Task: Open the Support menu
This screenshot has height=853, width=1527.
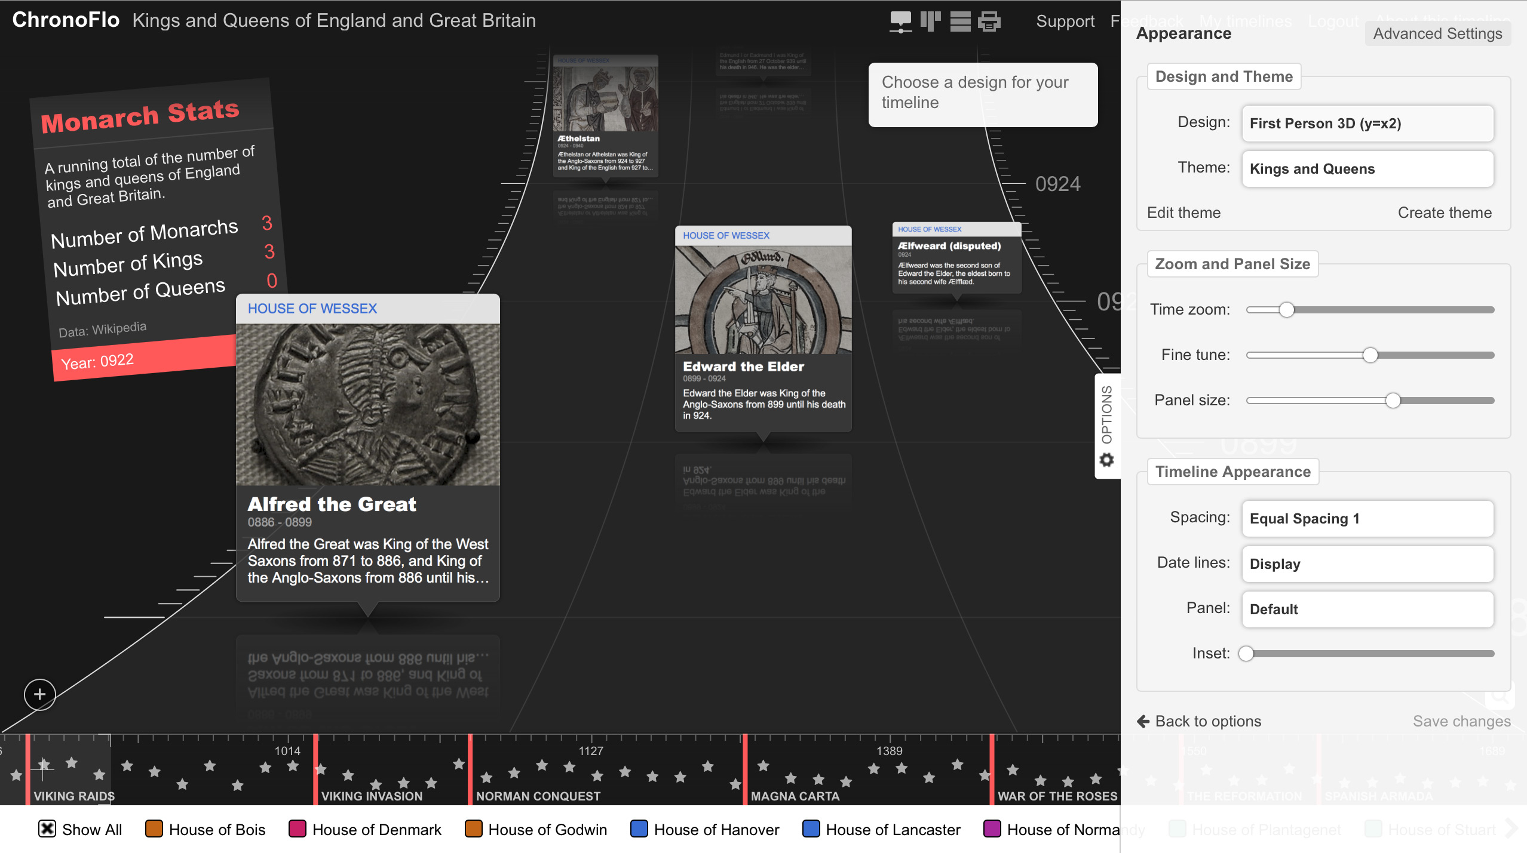Action: pos(1065,21)
